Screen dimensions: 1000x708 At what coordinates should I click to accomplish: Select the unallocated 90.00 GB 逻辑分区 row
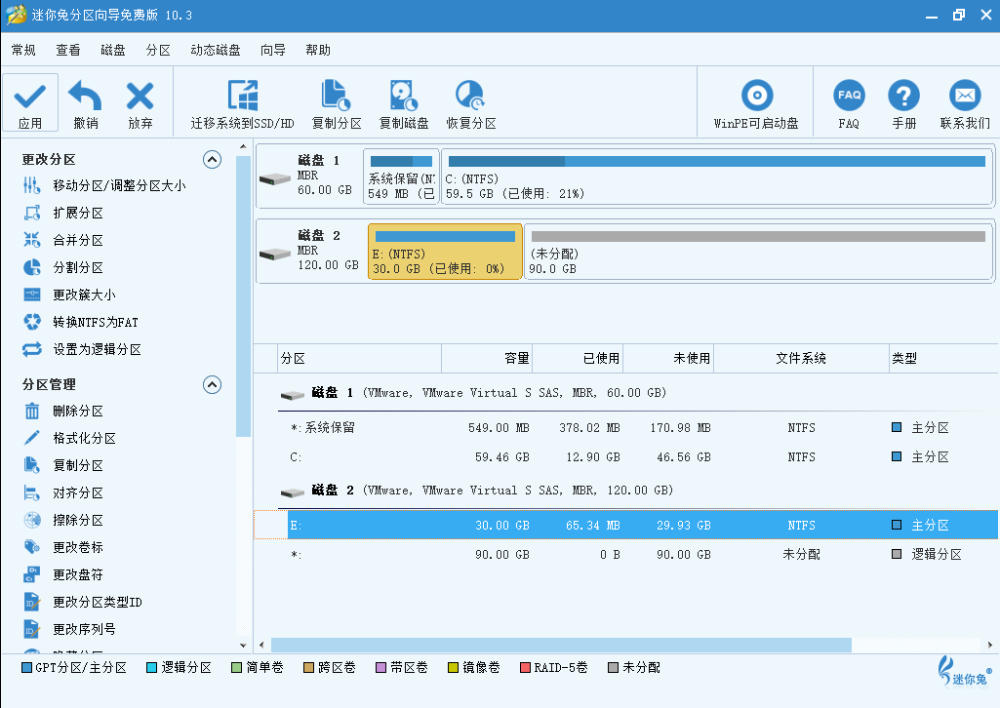click(625, 555)
